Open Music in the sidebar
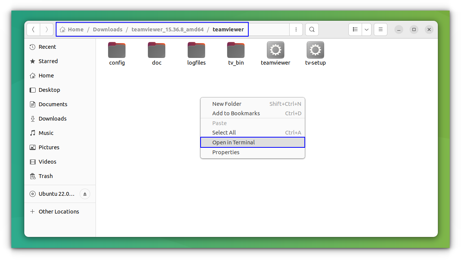 60,133
